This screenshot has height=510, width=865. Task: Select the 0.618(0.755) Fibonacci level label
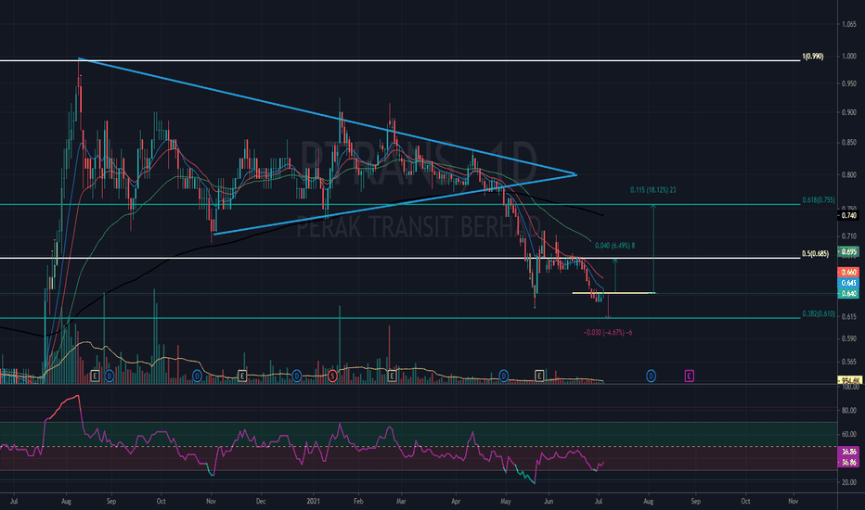[x=819, y=200]
